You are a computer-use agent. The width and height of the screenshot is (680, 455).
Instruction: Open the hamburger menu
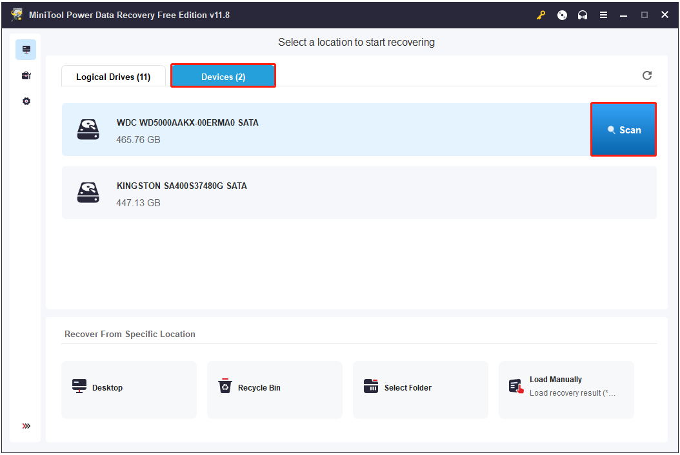point(603,15)
